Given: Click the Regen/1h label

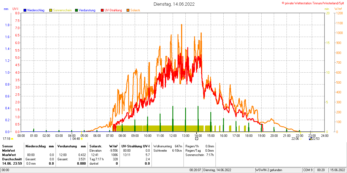Looking at the screenshot, I should pos(192,146).
